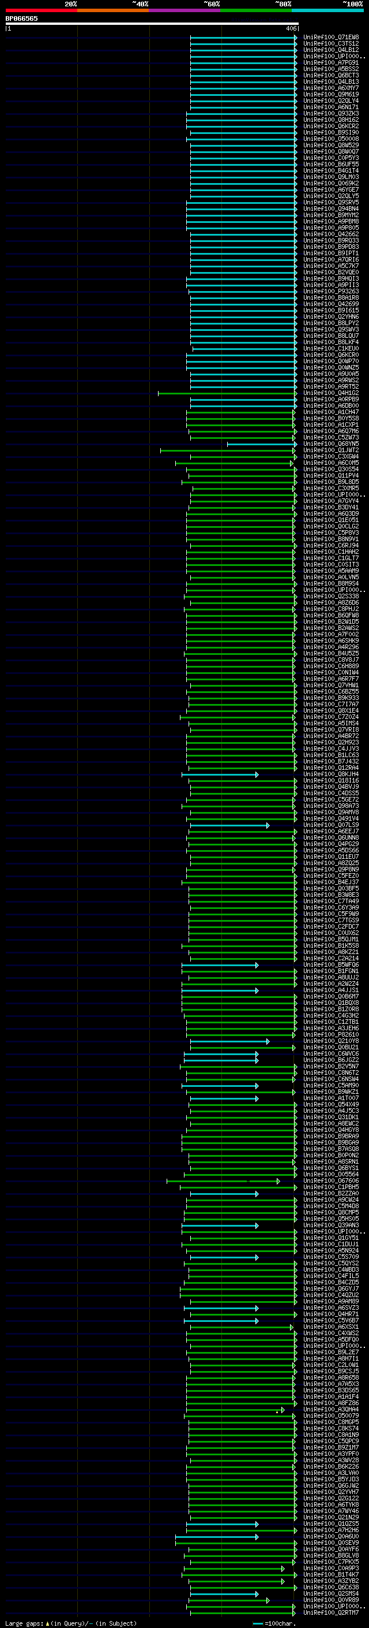Click the green ~80% identity scale segment

pos(256,11)
